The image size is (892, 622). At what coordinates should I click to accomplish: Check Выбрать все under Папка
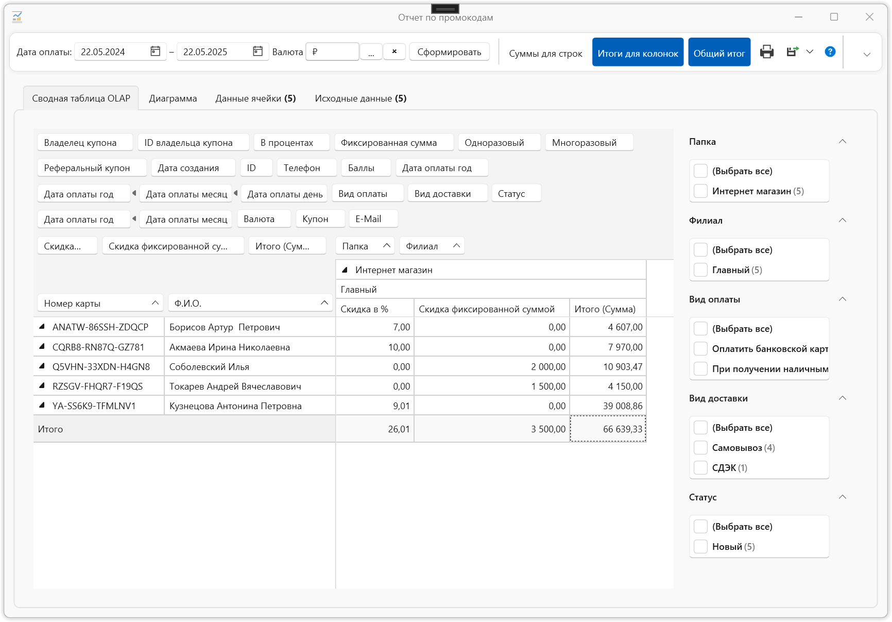click(700, 171)
